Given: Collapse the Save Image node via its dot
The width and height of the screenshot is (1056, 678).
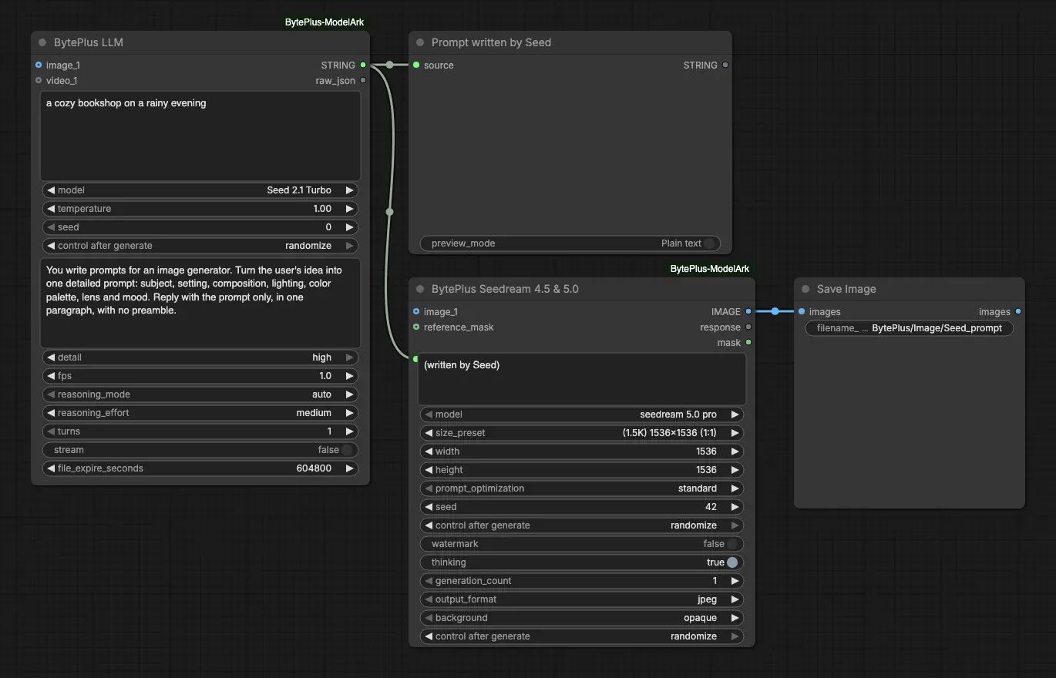Looking at the screenshot, I should (x=805, y=289).
